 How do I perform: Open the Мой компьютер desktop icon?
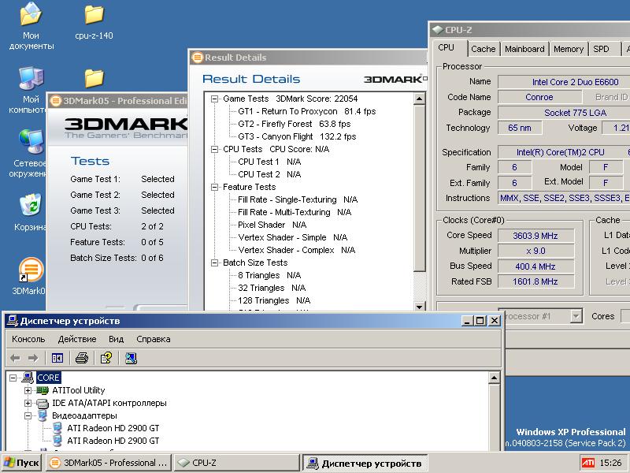31,79
